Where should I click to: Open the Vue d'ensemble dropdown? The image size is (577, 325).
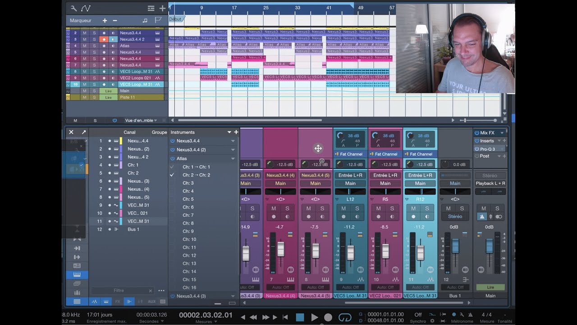141,121
